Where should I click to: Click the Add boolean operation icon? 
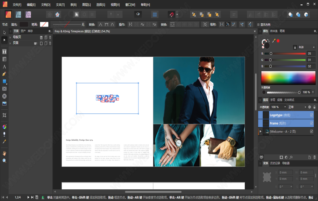[x=290, y=14]
